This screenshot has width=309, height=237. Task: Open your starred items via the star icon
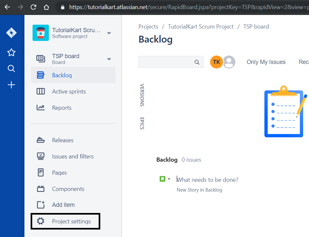pyautogui.click(x=11, y=52)
